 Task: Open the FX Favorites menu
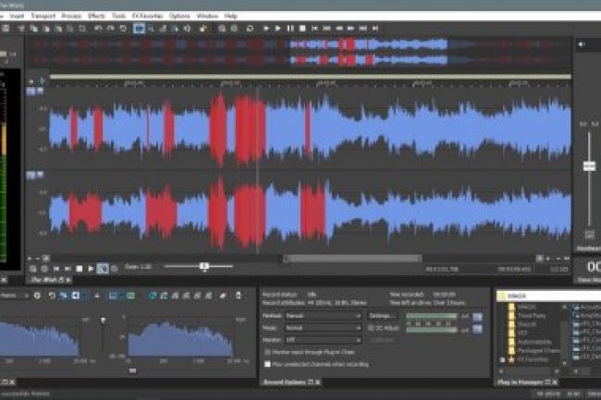coord(149,16)
